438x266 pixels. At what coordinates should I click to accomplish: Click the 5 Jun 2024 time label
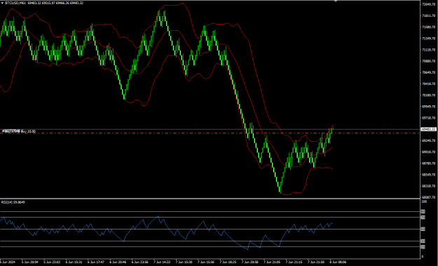tap(8, 262)
